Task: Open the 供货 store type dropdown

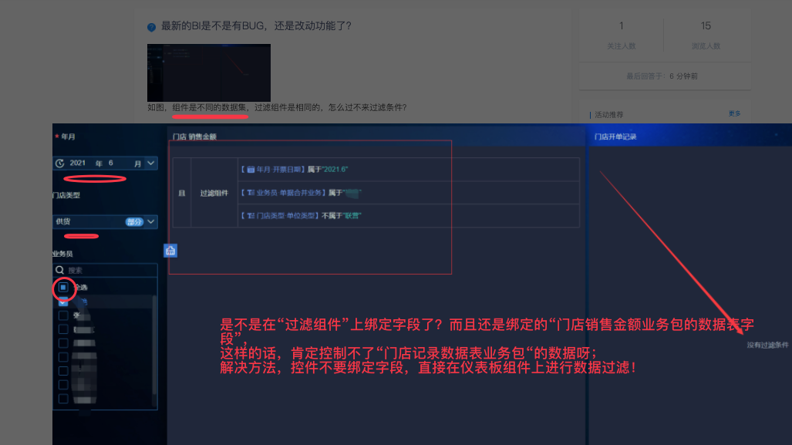Action: pyautogui.click(x=105, y=222)
